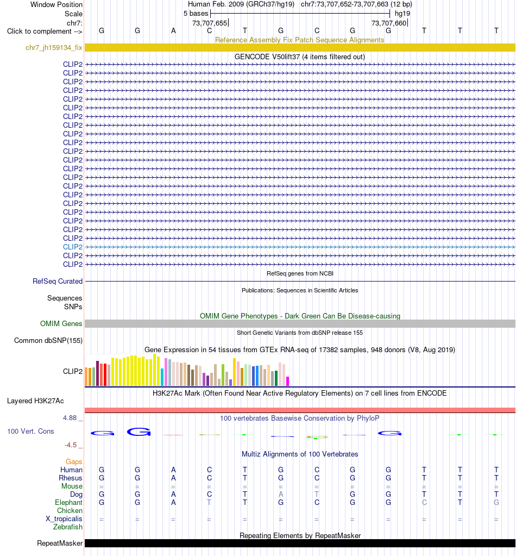516x556 pixels.
Task: Open the Publications track title
Action: [x=300, y=290]
